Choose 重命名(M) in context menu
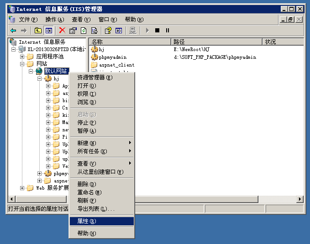310x244 pixels. tap(102, 192)
